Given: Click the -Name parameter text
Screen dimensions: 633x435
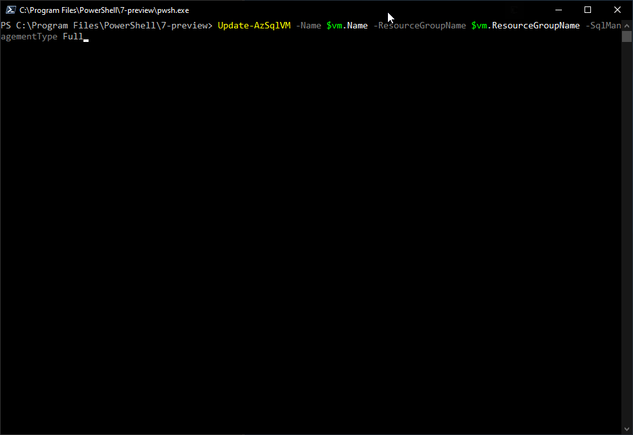Looking at the screenshot, I should 308,25.
